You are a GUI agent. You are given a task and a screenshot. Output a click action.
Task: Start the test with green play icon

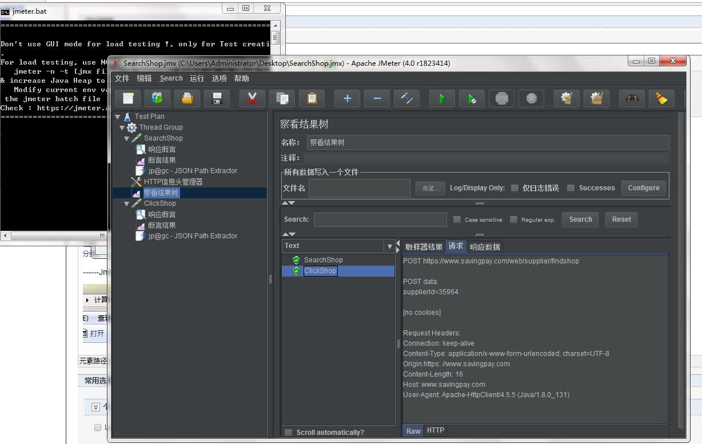(442, 98)
